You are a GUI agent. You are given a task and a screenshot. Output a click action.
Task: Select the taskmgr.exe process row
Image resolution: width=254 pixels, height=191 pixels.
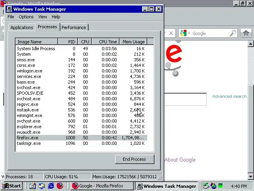pos(81,143)
